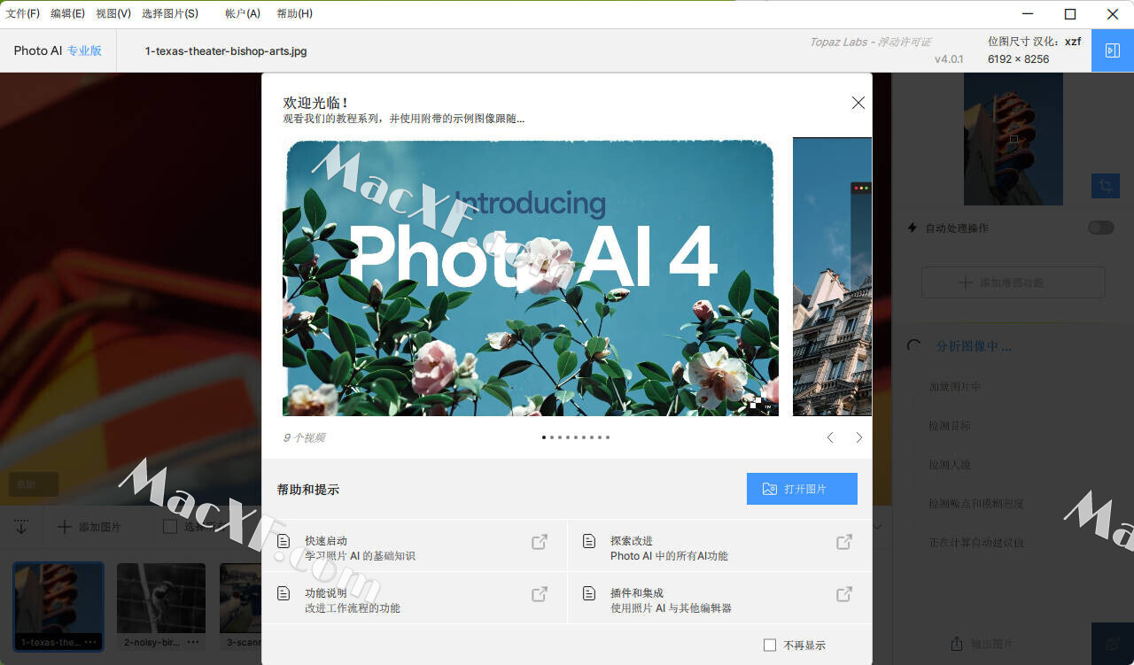1134x665 pixels.
Task: Click the 检测人脸 step text
Action: pyautogui.click(x=950, y=465)
